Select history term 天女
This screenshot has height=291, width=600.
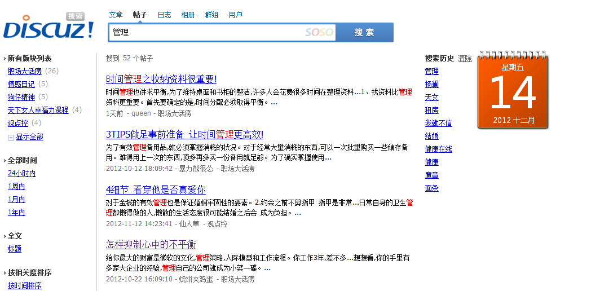[431, 97]
